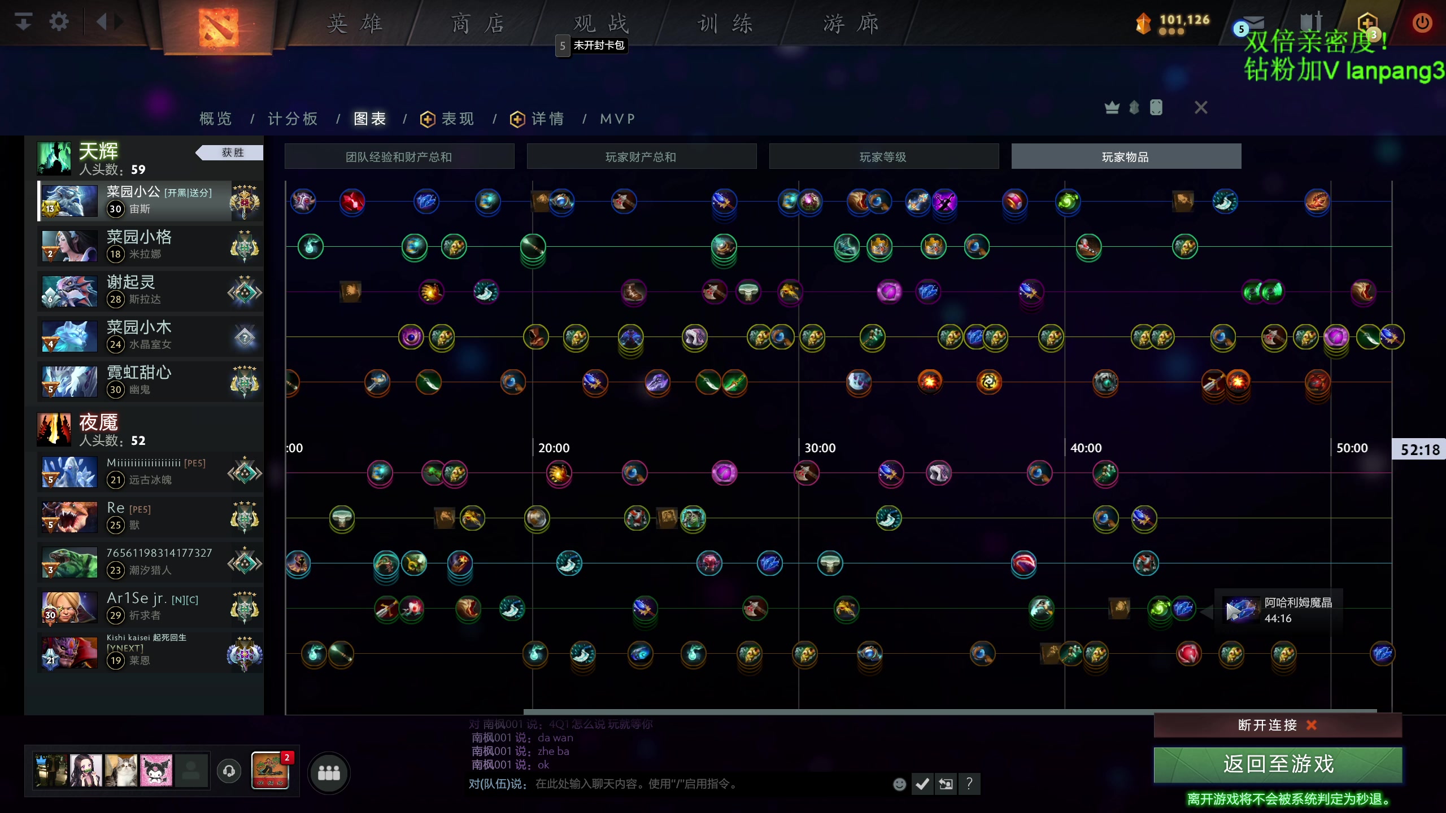Image resolution: width=1446 pixels, height=813 pixels.
Task: Open the 游廊 arcade menu
Action: 851,24
